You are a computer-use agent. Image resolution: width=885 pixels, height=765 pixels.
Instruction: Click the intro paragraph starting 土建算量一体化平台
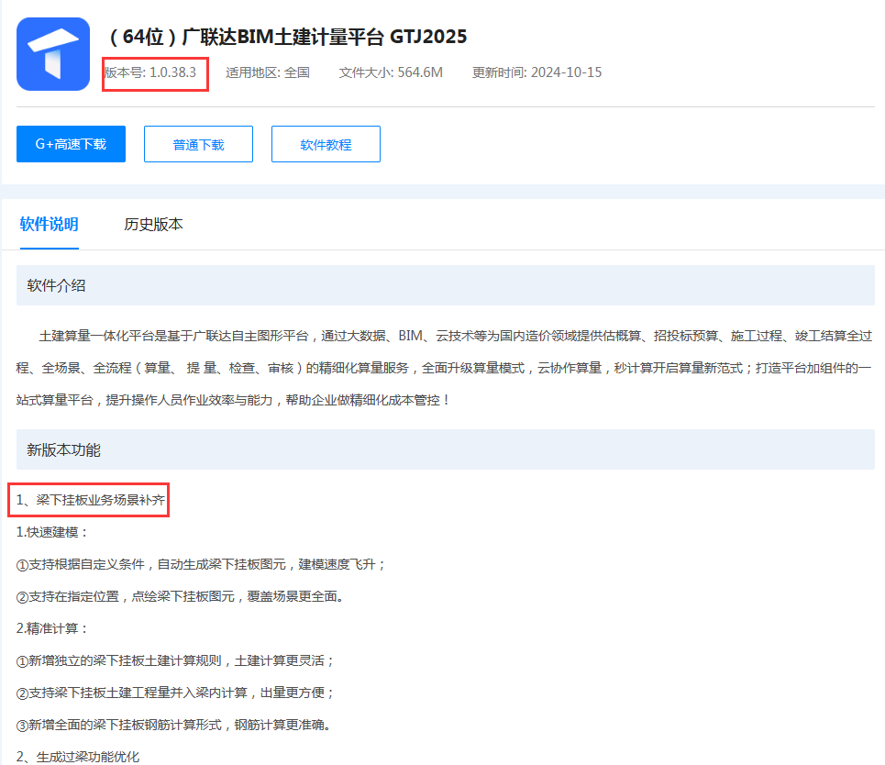coord(445,368)
